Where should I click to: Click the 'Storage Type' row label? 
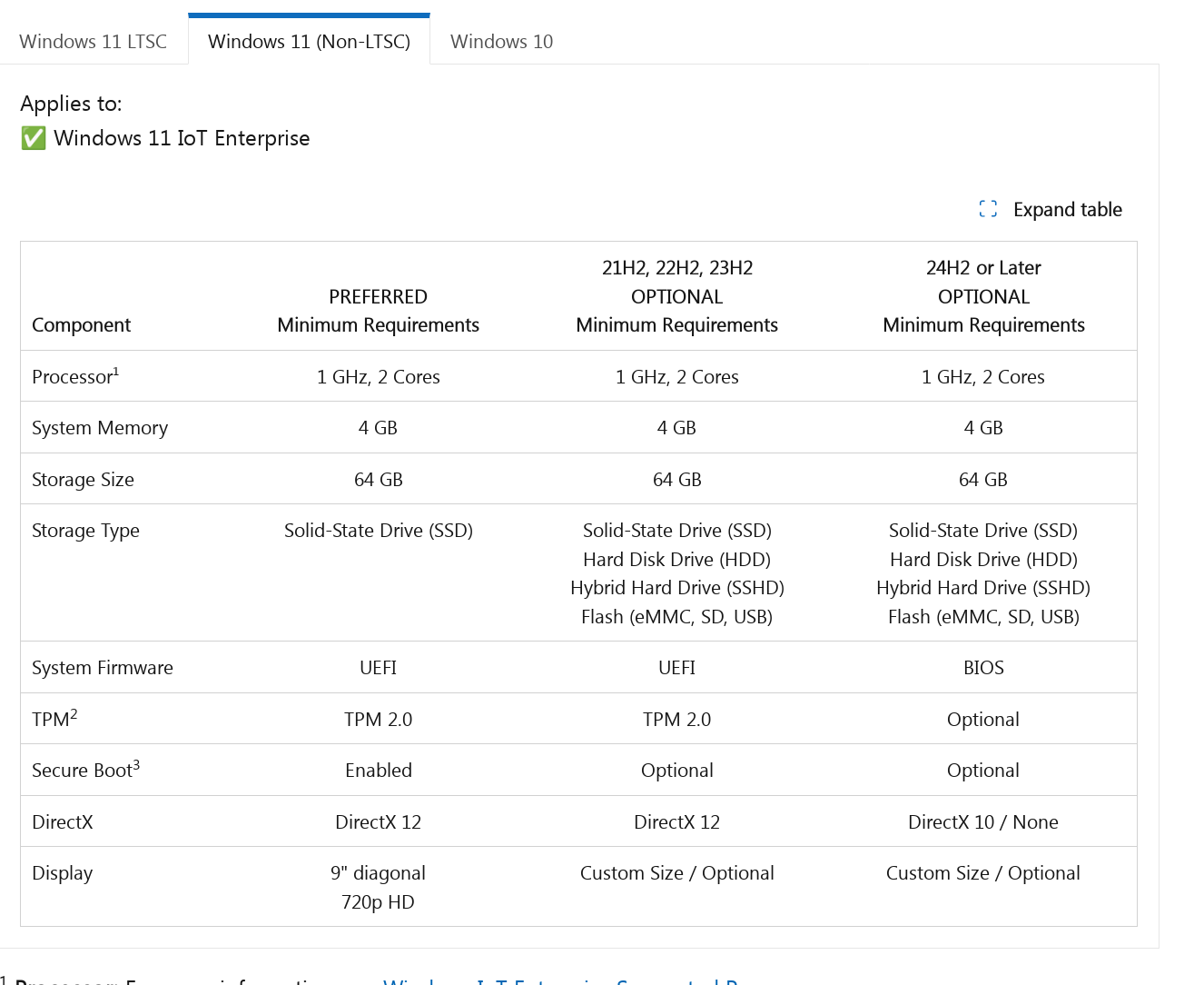[x=85, y=531]
